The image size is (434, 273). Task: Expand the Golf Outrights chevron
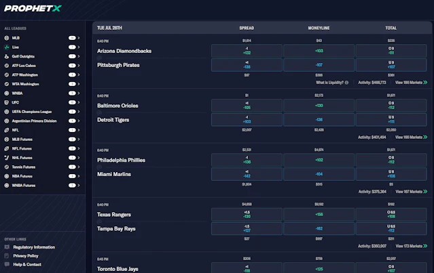79,56
